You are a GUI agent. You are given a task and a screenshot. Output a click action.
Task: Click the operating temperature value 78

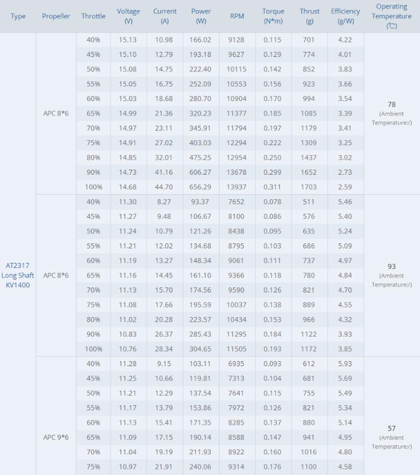392,104
